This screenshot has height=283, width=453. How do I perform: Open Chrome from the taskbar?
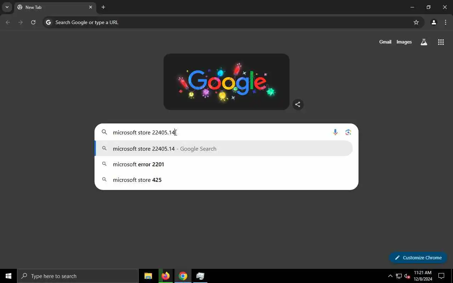point(183,276)
